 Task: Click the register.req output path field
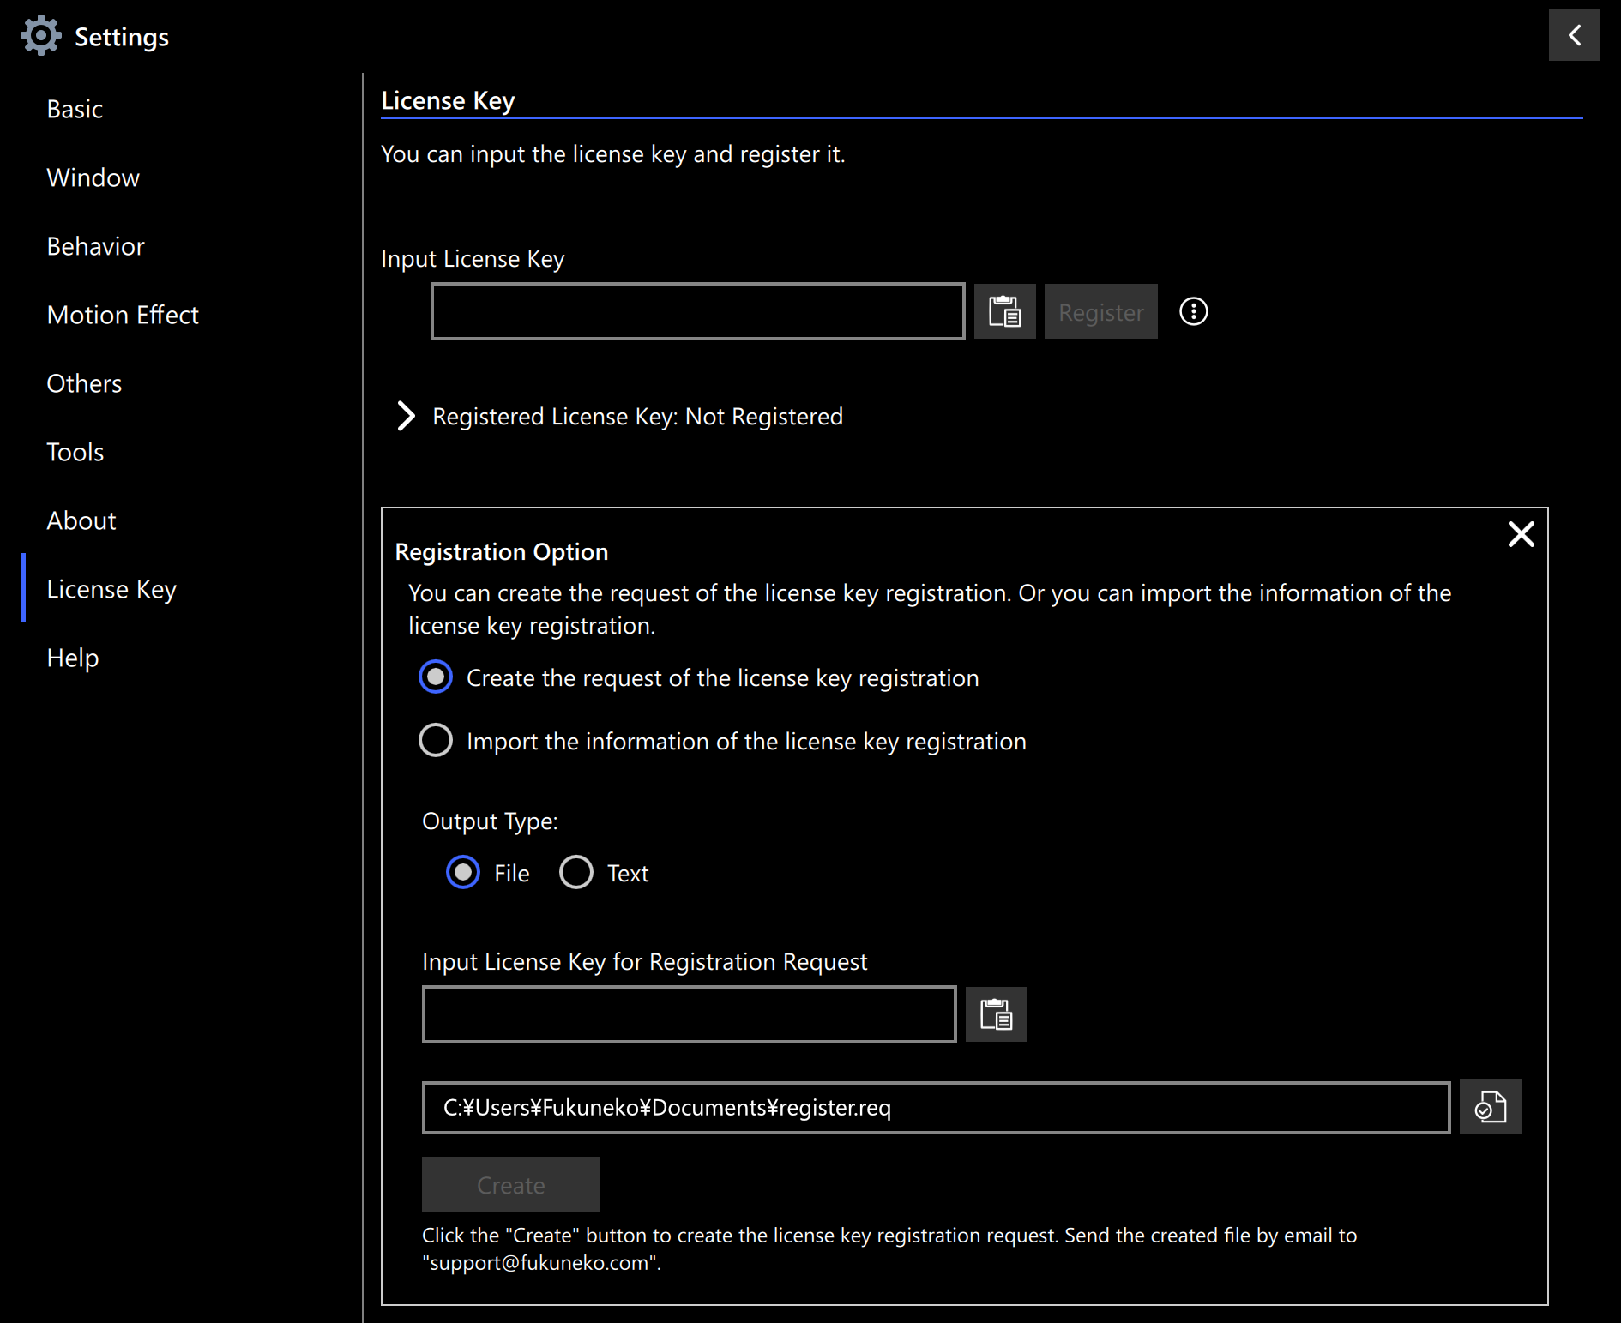click(x=937, y=1107)
